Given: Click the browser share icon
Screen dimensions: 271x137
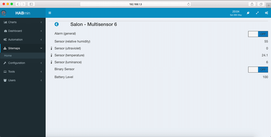Looking at the screenshot, I should coord(252,4).
